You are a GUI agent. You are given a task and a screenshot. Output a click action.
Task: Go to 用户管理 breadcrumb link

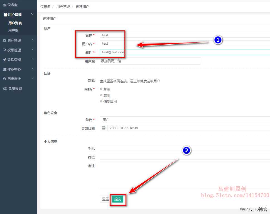pyautogui.click(x=63, y=7)
